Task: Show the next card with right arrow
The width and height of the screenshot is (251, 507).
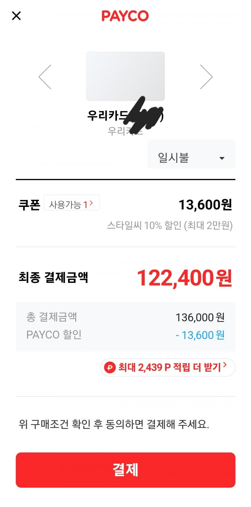Action: (206, 77)
